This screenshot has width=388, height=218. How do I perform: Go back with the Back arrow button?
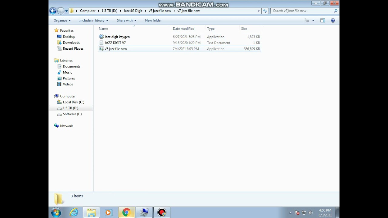(x=53, y=11)
